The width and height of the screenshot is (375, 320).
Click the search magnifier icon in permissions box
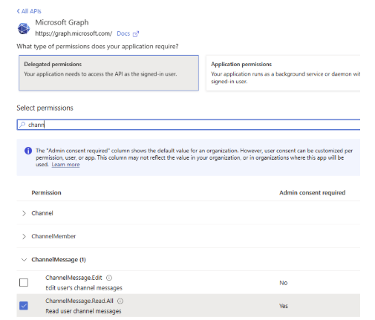click(22, 125)
